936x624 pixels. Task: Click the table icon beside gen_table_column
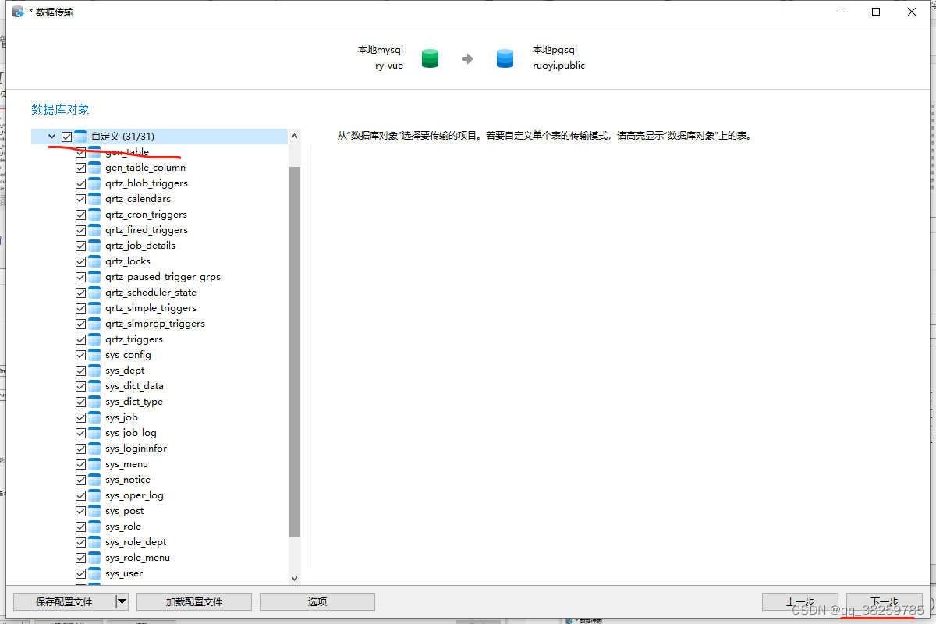(x=94, y=168)
